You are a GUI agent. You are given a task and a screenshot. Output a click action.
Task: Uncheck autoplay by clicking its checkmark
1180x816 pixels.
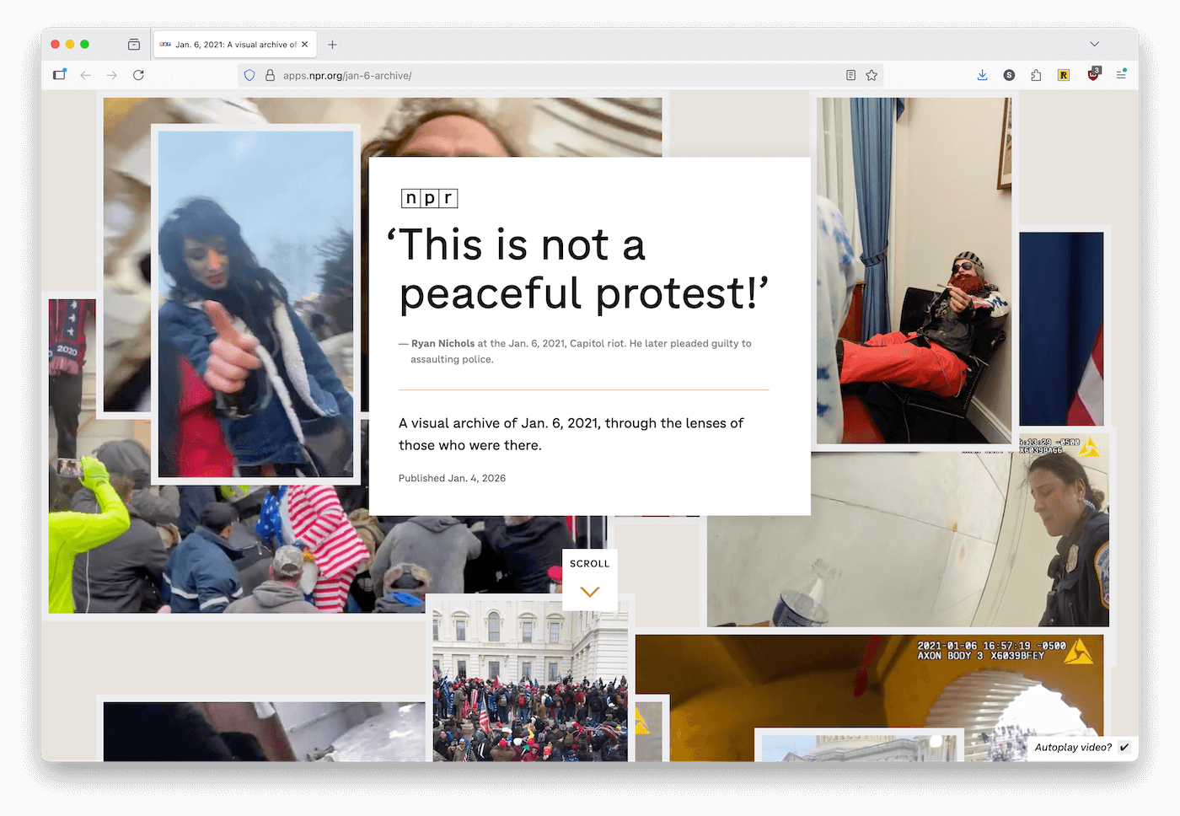tap(1124, 747)
